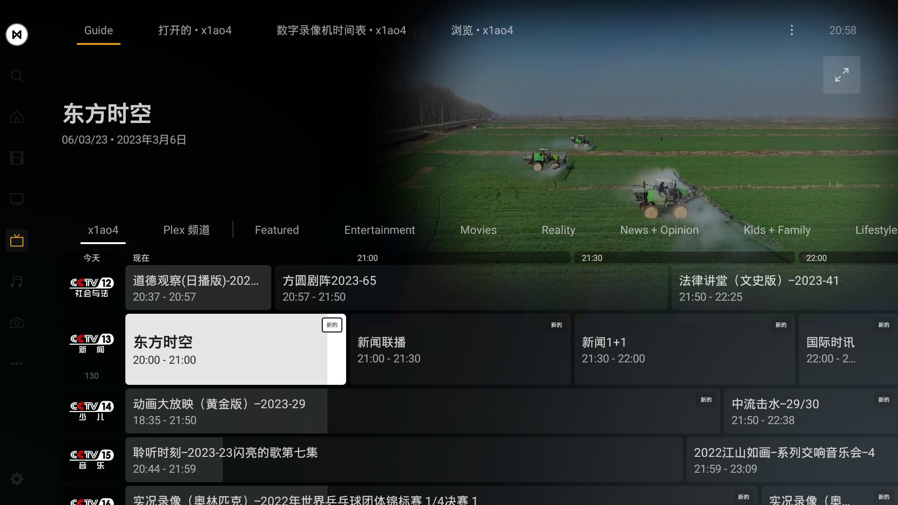Go to Home via sidebar icon

(17, 117)
